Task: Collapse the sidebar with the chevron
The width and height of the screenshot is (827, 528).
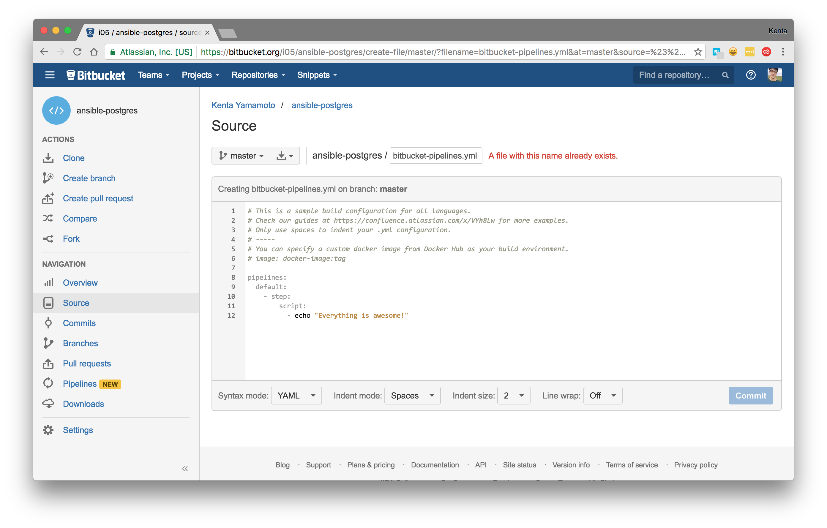Action: coord(185,468)
